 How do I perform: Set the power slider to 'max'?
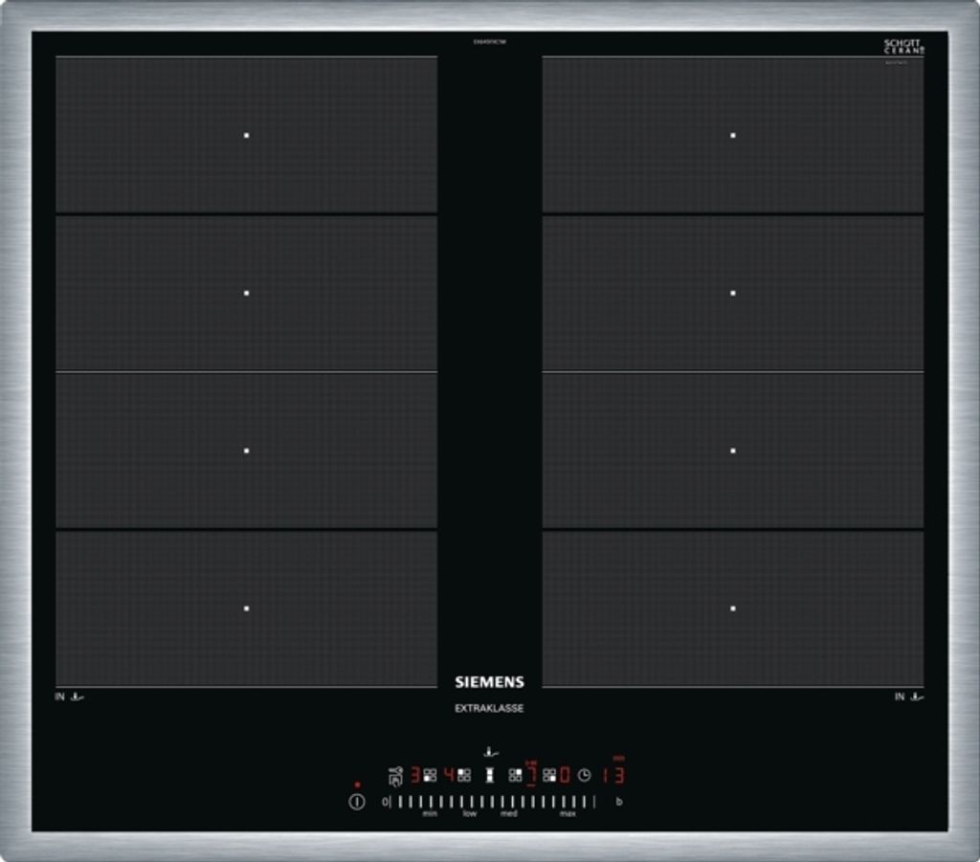(x=568, y=803)
